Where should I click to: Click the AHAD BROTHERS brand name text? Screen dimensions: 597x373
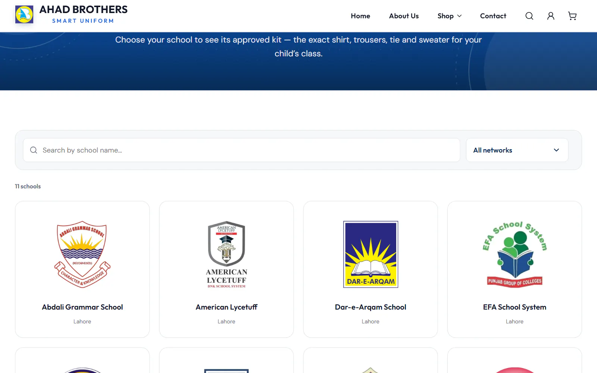point(84,10)
